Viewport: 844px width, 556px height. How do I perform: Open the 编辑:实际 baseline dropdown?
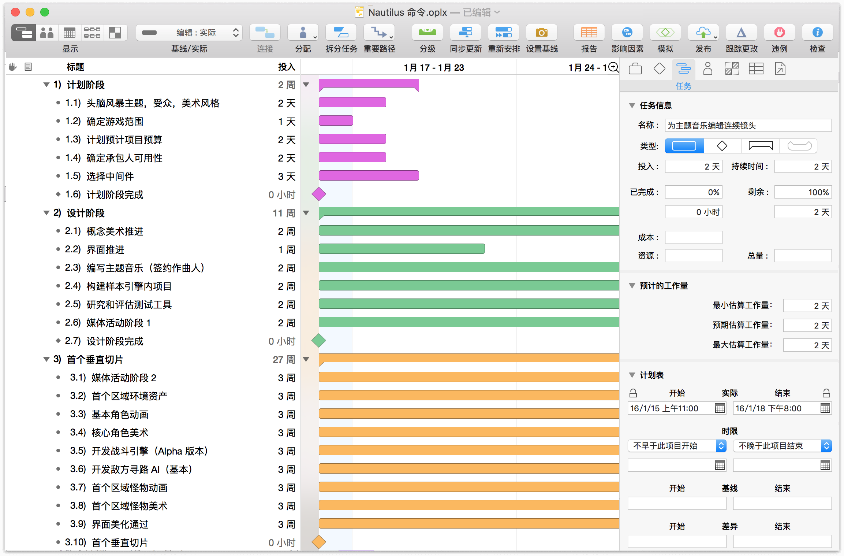(189, 33)
